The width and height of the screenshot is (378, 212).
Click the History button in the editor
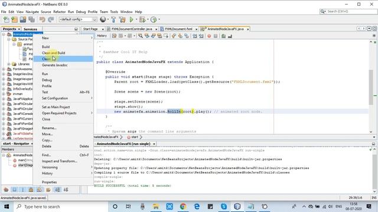pos(102,36)
